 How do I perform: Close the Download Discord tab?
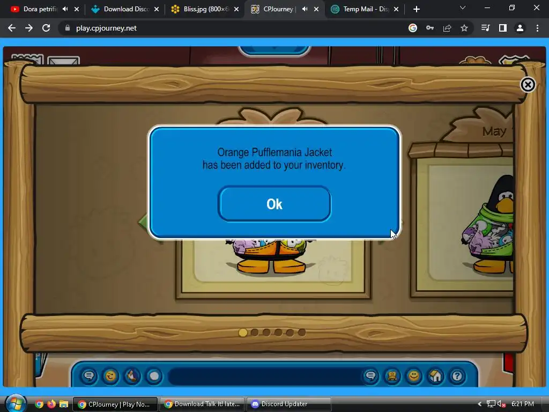click(157, 9)
